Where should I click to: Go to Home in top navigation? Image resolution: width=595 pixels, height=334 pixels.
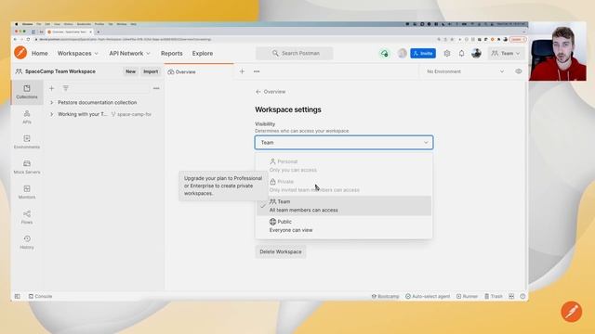[x=40, y=54]
